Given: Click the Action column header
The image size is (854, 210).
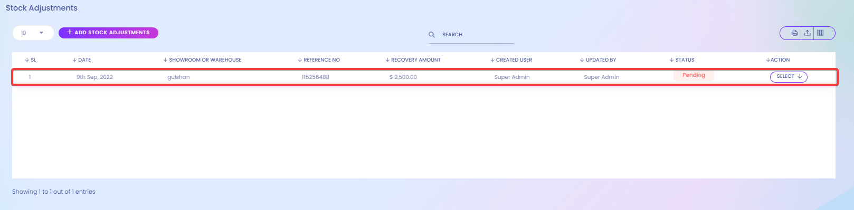Looking at the screenshot, I should tap(778, 60).
